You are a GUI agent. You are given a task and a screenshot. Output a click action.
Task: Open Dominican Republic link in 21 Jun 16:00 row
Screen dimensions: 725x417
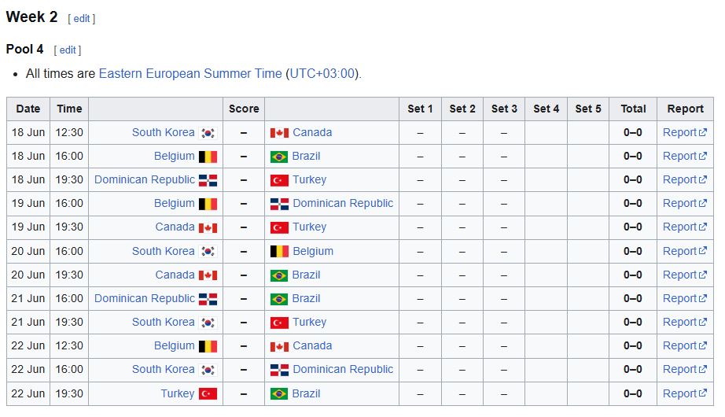144,298
